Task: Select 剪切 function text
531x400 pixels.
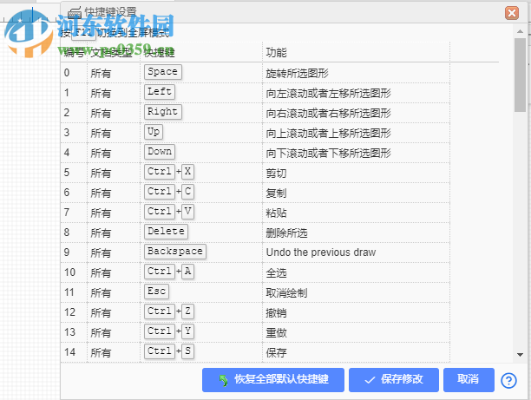Action: coord(276,173)
